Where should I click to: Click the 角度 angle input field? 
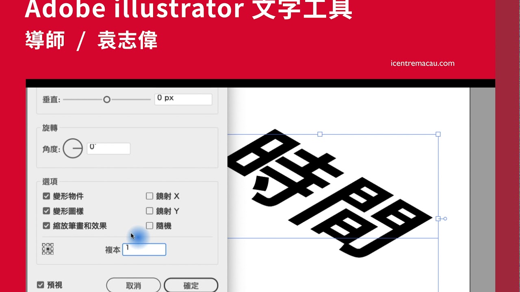coord(109,148)
